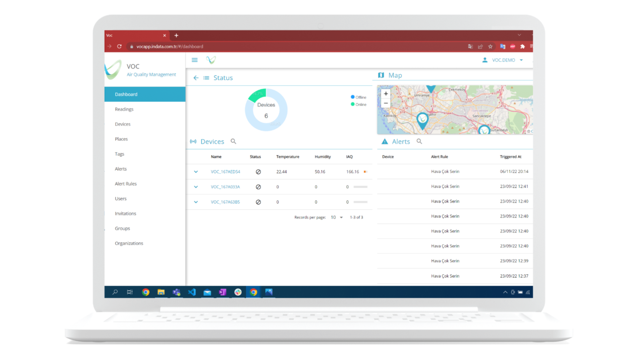Click the user profile icon near VOC.DEMO
The image size is (638, 359).
(484, 60)
